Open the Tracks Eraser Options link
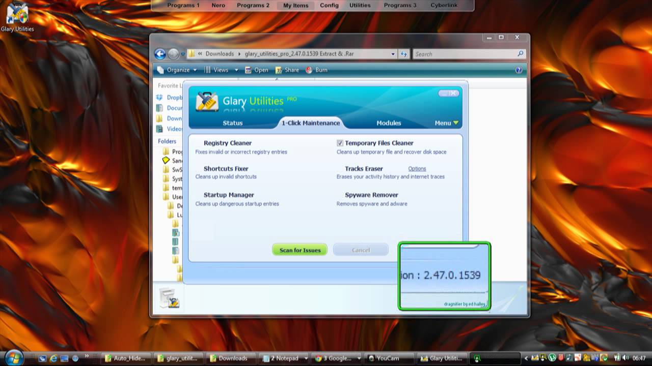652x366 pixels. [x=417, y=169]
